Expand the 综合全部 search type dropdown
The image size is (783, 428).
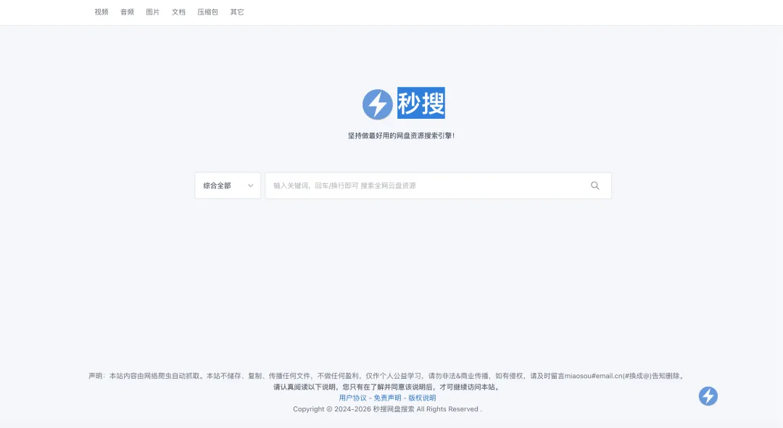pos(228,185)
